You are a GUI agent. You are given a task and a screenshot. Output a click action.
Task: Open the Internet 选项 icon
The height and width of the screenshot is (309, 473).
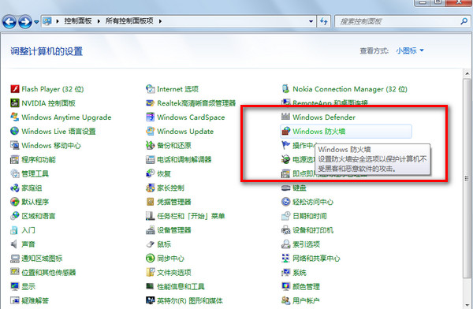pos(151,89)
